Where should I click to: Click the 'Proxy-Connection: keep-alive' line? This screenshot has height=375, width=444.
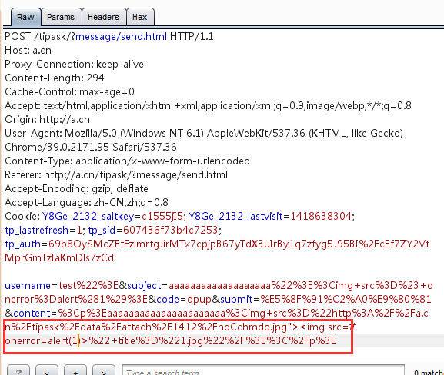74,65
